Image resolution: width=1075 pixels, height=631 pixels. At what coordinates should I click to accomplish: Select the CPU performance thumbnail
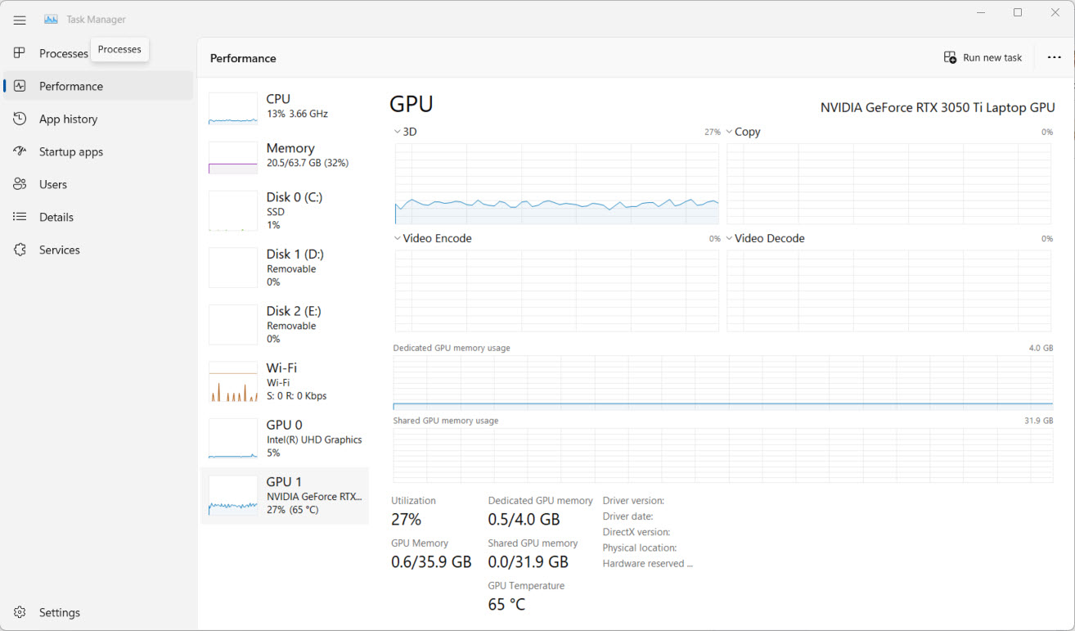(285, 107)
